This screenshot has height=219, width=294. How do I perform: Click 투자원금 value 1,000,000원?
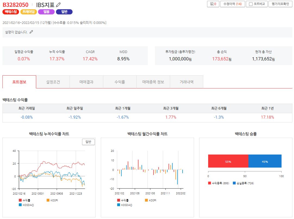pyautogui.click(x=180, y=59)
